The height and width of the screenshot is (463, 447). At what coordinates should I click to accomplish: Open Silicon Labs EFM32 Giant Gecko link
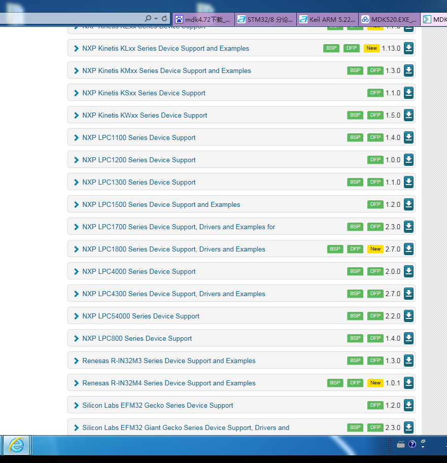[186, 428]
